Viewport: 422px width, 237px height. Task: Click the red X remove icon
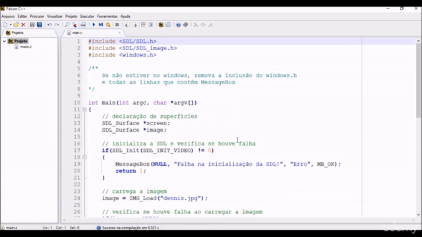[x=24, y=25]
